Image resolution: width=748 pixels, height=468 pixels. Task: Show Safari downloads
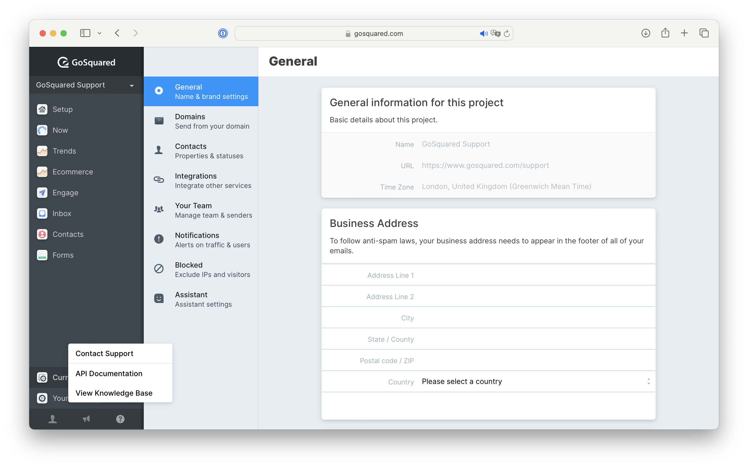[x=645, y=33]
